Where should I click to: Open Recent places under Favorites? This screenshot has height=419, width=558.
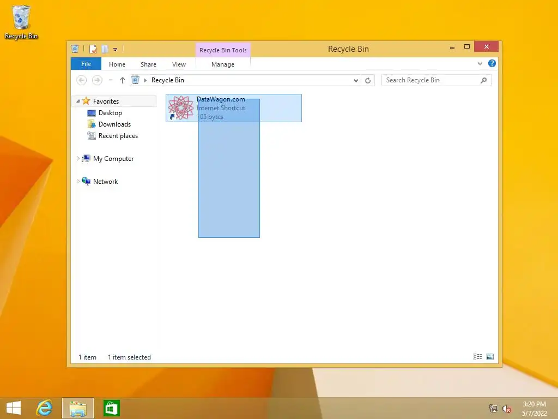[118, 136]
